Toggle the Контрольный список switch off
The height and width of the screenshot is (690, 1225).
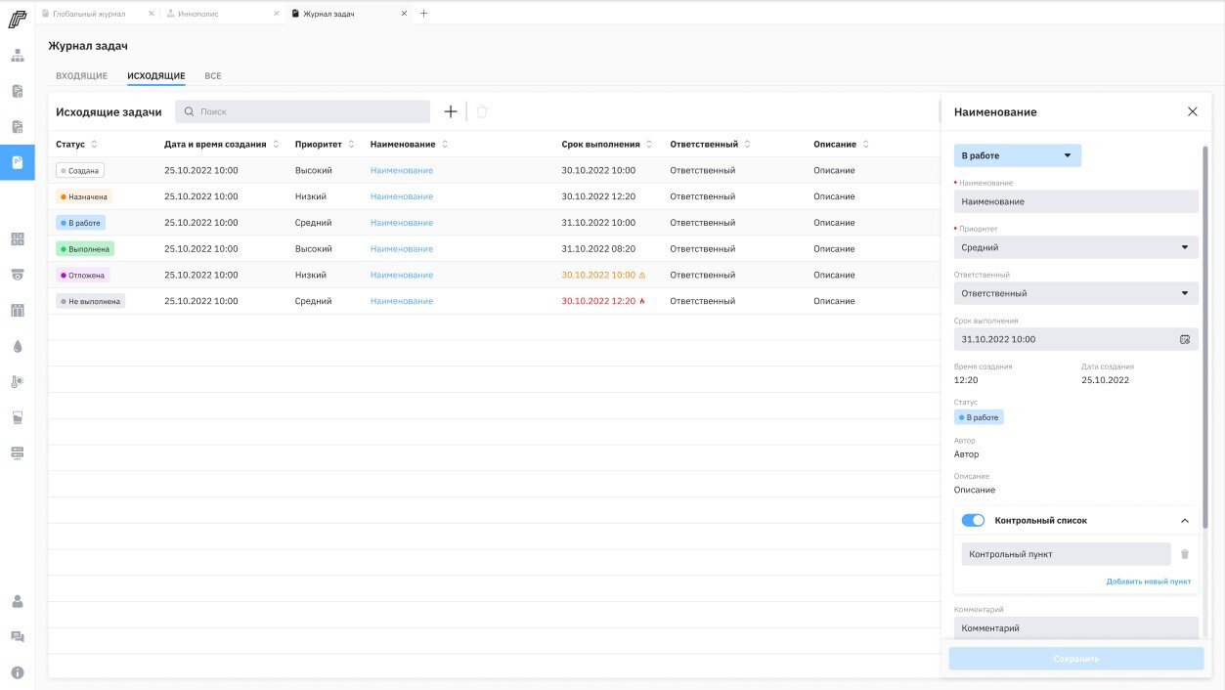[973, 521]
